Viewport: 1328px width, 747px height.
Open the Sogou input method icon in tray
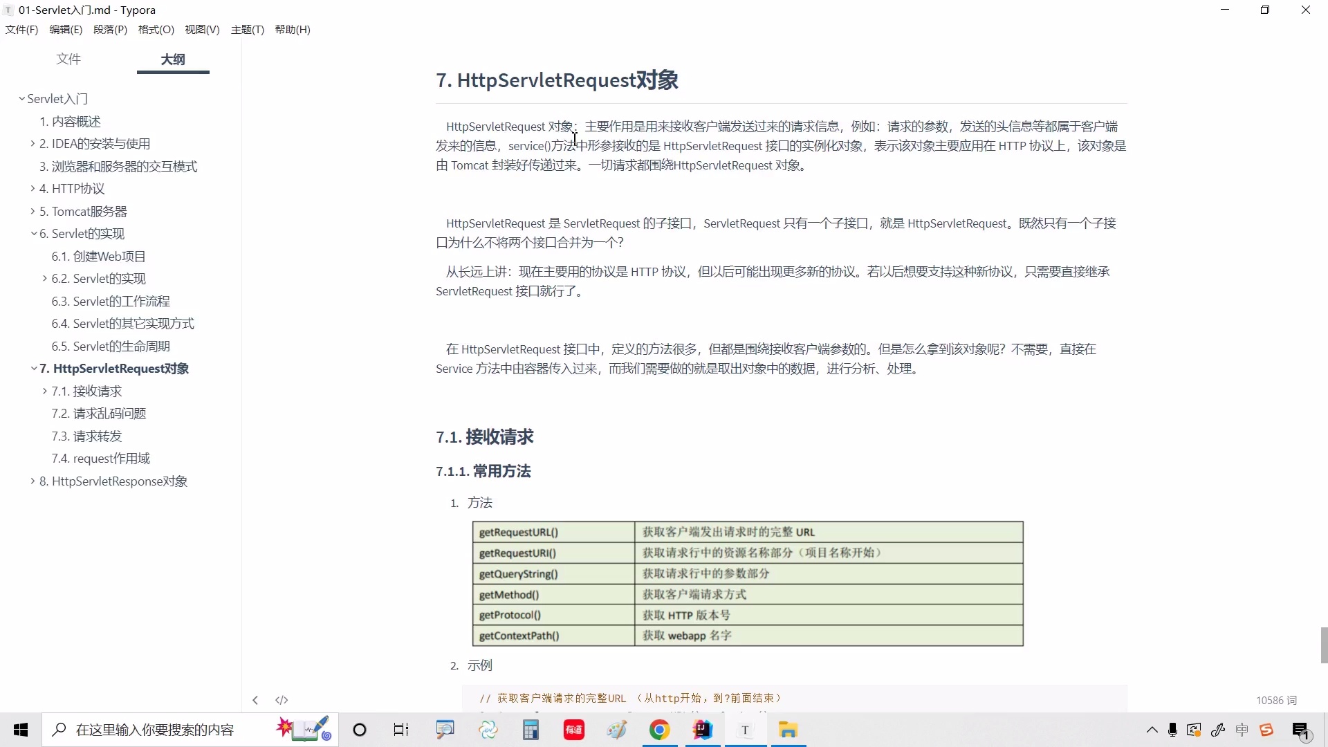tap(1266, 730)
